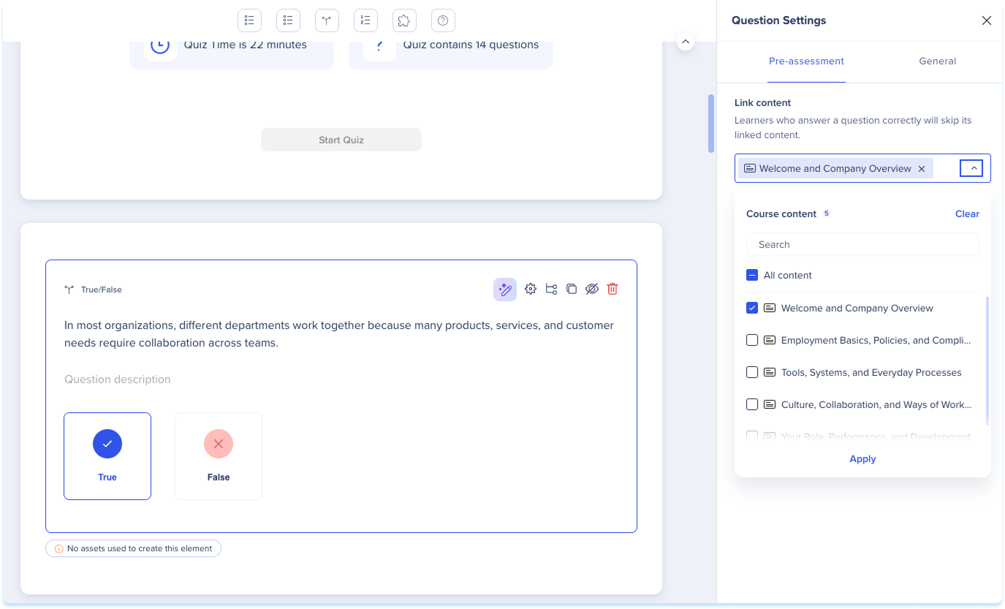Add a branching question from top toolbar
Viewport: 1005px width, 609px height.
(327, 20)
